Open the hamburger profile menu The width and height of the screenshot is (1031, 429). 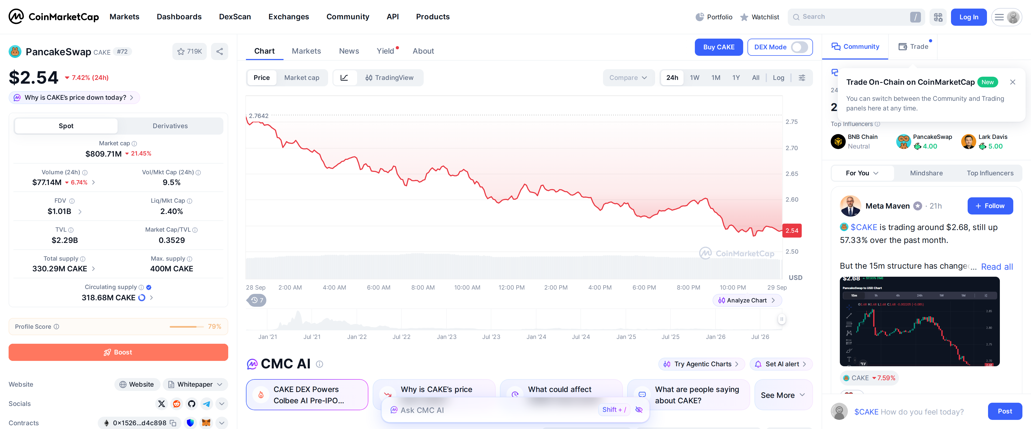pos(1006,17)
